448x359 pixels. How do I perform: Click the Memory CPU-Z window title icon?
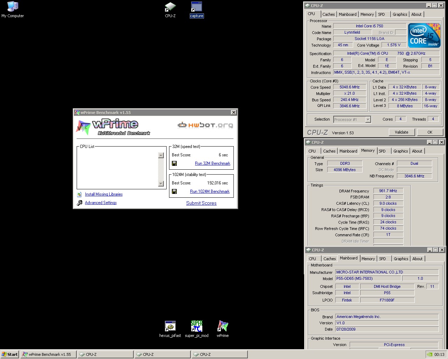pyautogui.click(x=308, y=142)
